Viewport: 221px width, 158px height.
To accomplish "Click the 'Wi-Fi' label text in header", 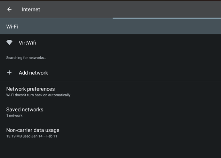I will click(x=12, y=26).
